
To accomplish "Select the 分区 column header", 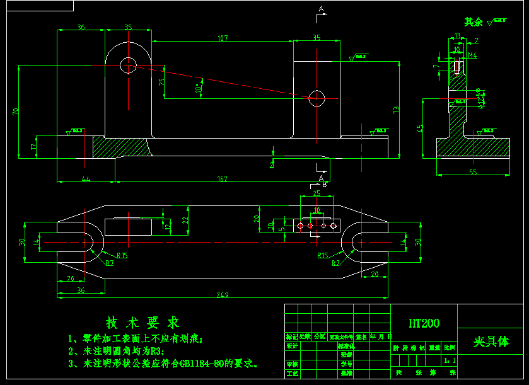I will (320, 336).
